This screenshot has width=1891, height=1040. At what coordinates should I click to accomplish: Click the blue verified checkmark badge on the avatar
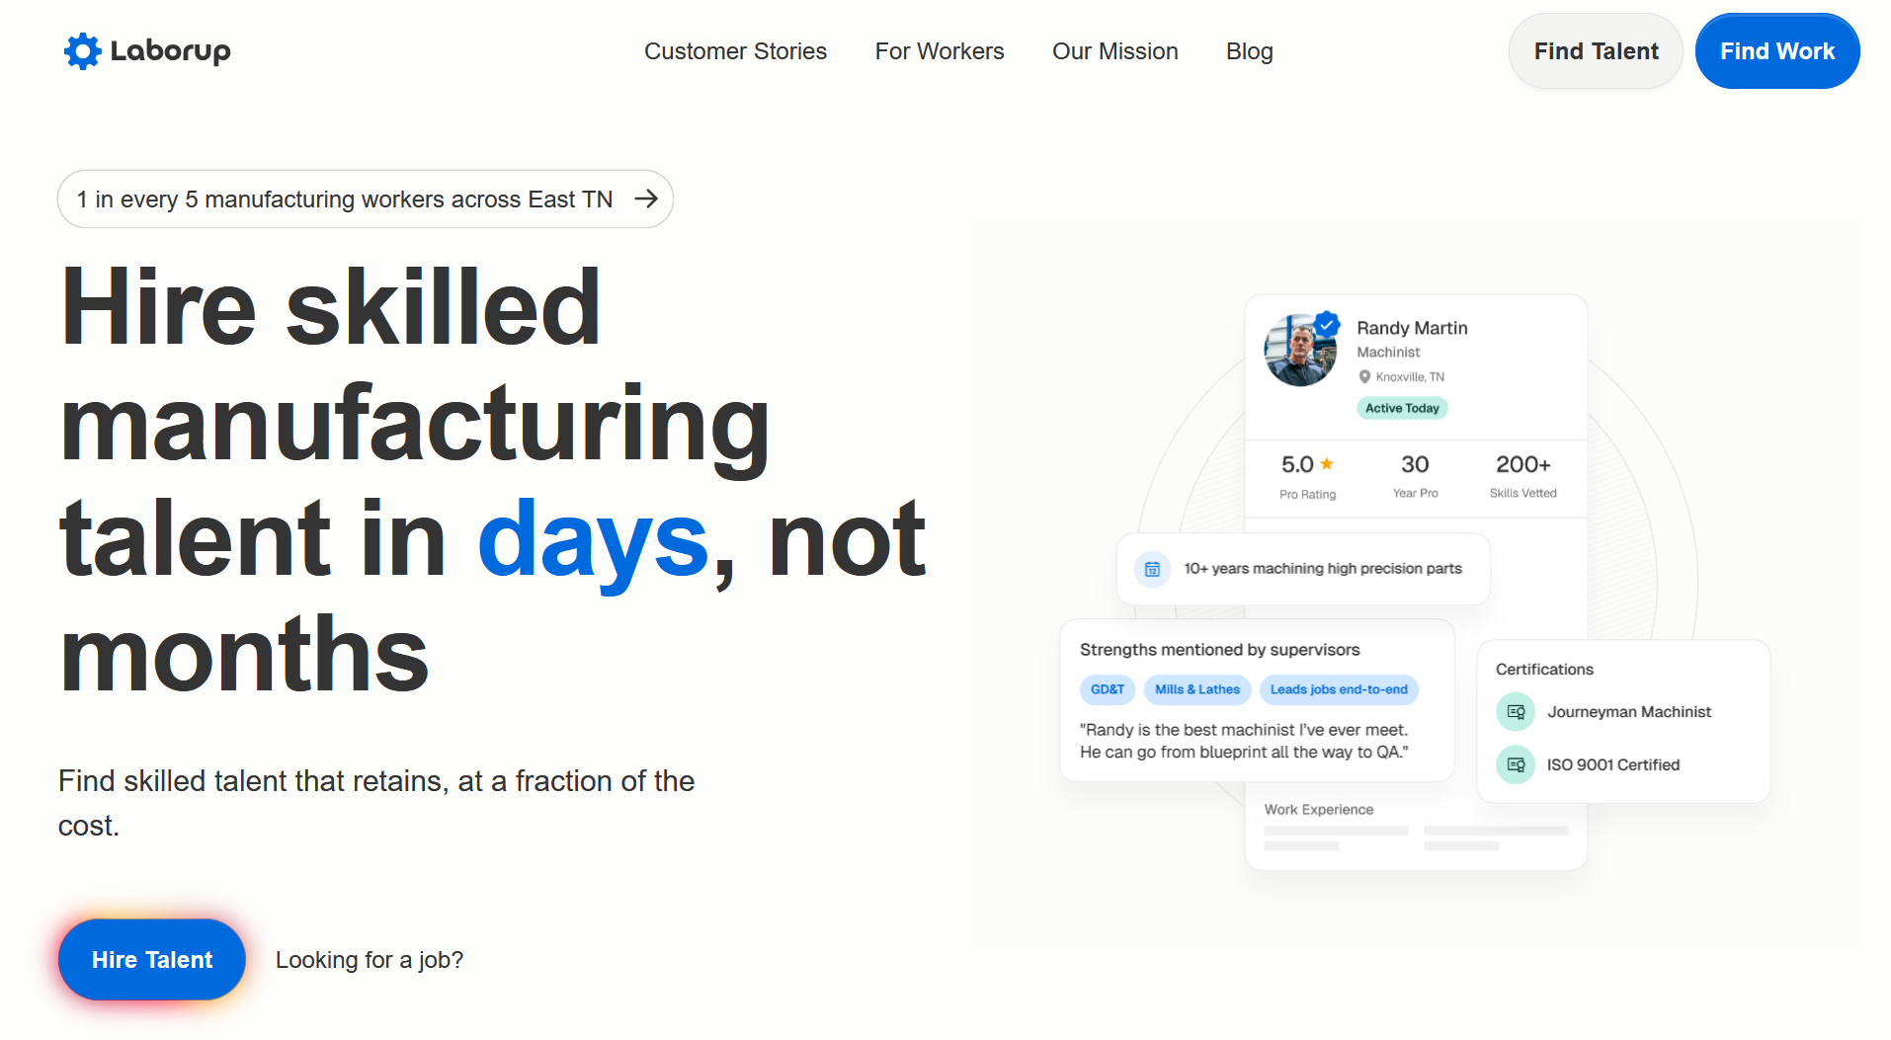click(x=1328, y=324)
